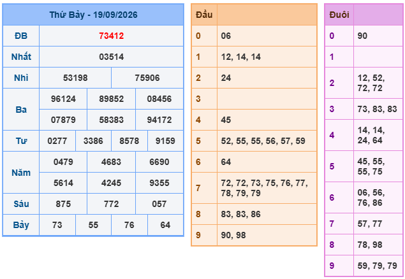Select the '64' cell in the Bảy row
This screenshot has height=279, width=405.
coord(165,225)
